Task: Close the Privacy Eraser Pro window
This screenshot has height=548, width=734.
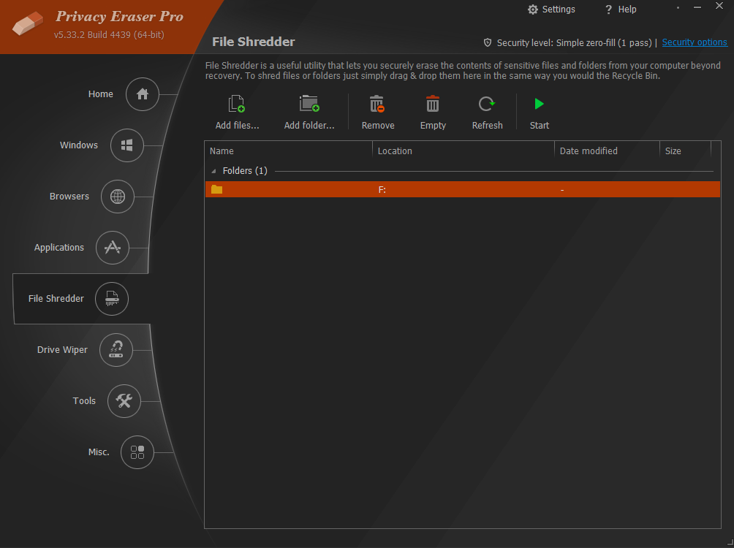Action: (719, 6)
